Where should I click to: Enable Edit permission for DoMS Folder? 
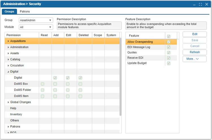tap(68, 90)
